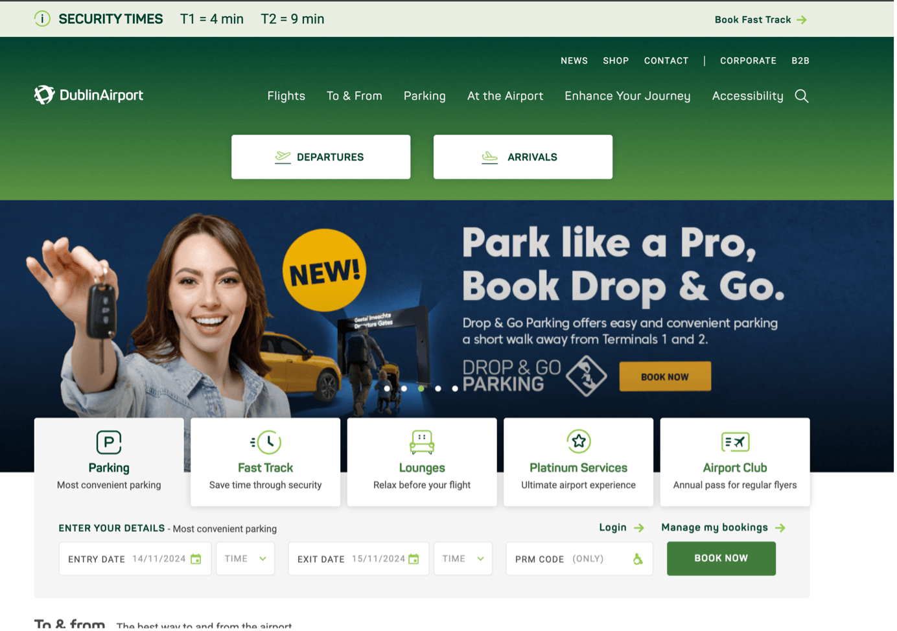Open the entry date calendar icon
The height and width of the screenshot is (631, 897).
pyautogui.click(x=196, y=560)
